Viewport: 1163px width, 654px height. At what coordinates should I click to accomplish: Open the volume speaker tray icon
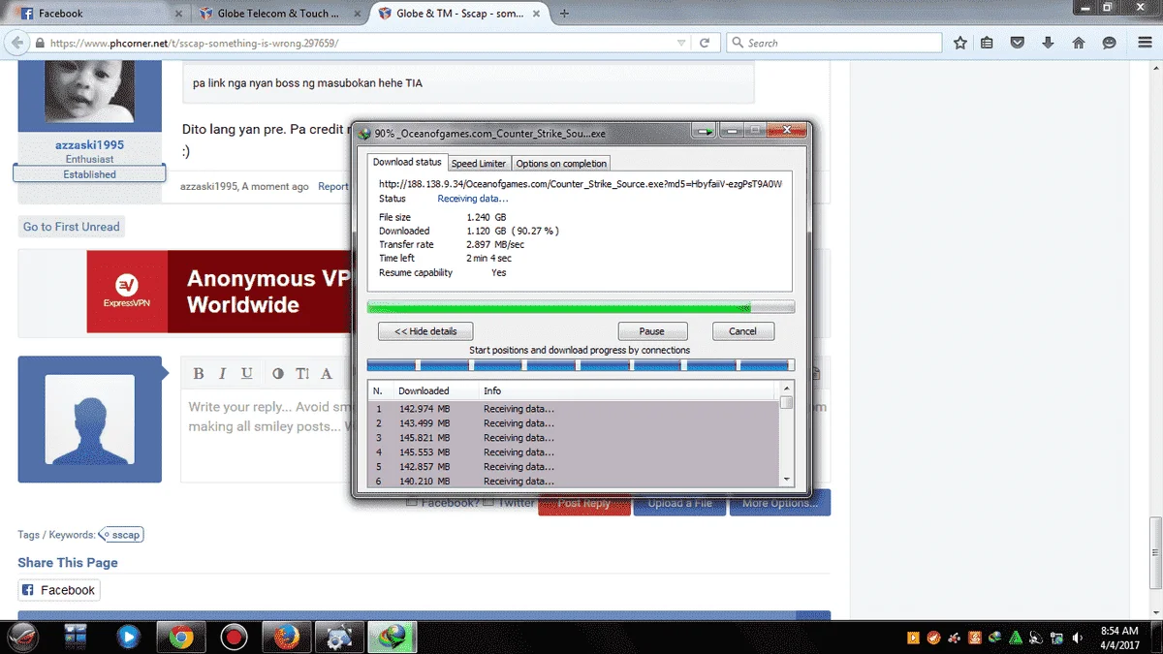1079,638
